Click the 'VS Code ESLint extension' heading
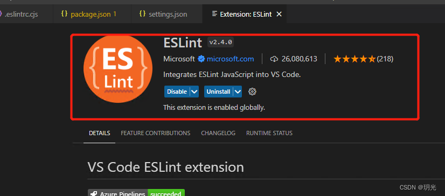Image resolution: width=445 pixels, height=196 pixels. pos(166,167)
